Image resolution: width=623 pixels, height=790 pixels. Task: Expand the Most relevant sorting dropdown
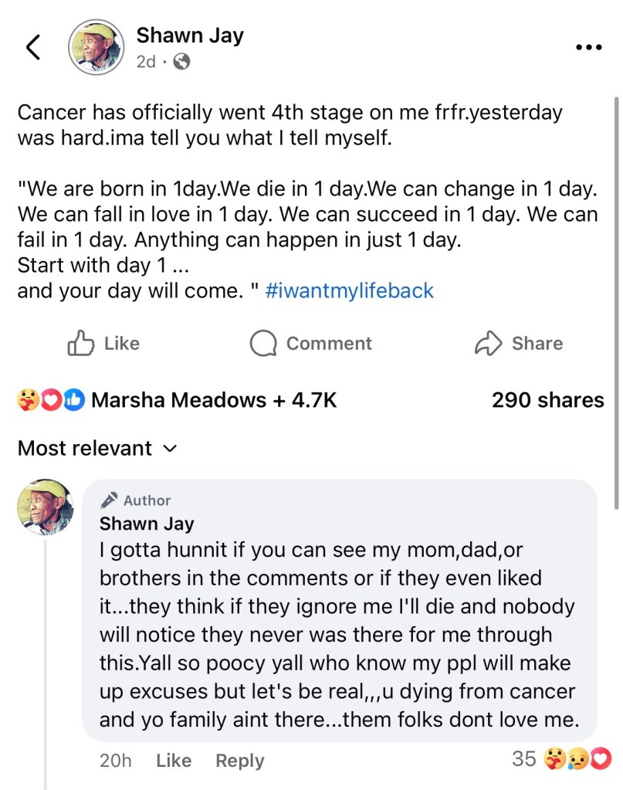97,449
